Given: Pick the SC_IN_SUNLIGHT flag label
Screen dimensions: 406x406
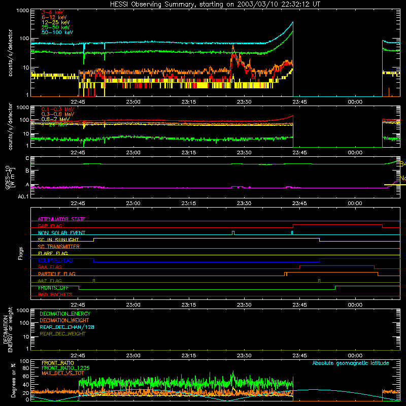Looking at the screenshot, I should (58, 240).
